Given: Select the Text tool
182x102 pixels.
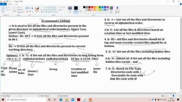Looking at the screenshot, I should [32, 8].
